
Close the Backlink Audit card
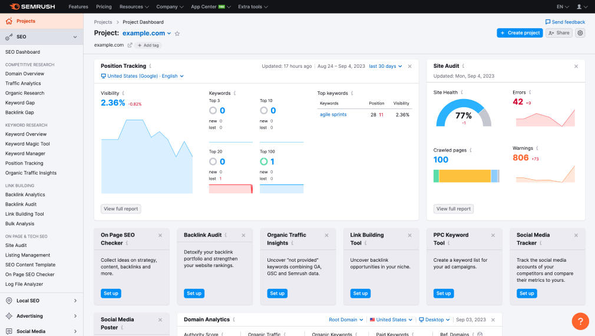244,235
